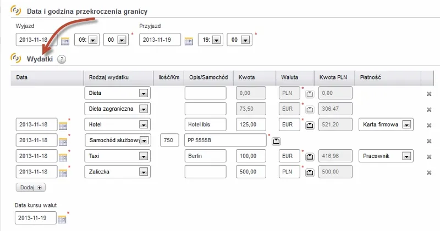Viewport: 440px width, 231px height.
Task: Click currency rate icon in Hotel row
Action: click(x=310, y=125)
